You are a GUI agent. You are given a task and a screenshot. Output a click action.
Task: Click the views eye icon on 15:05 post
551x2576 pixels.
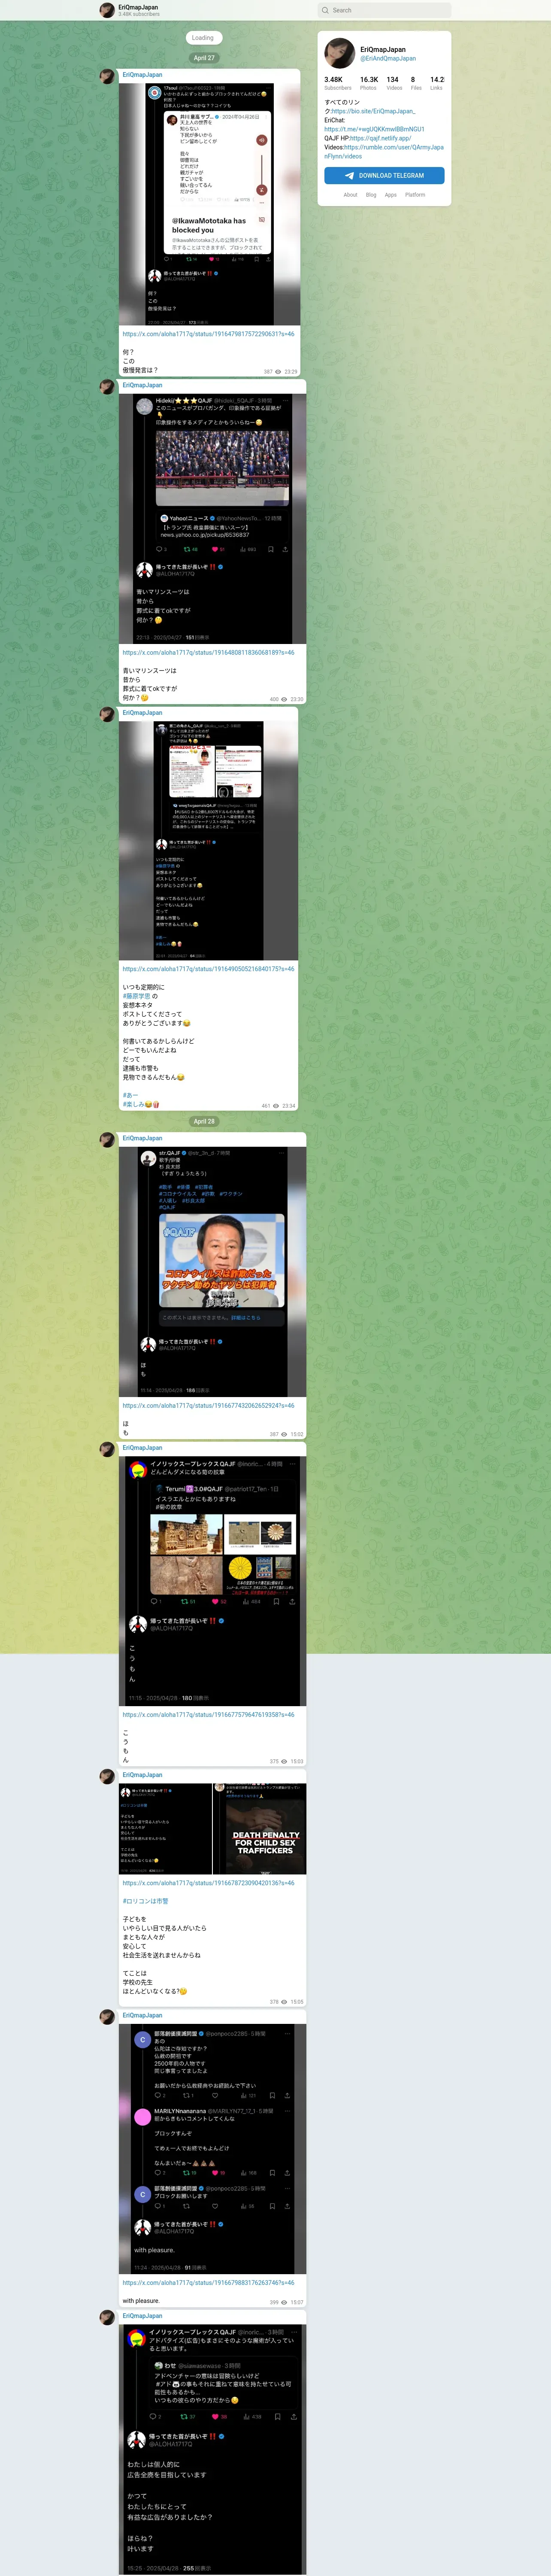[x=284, y=2002]
